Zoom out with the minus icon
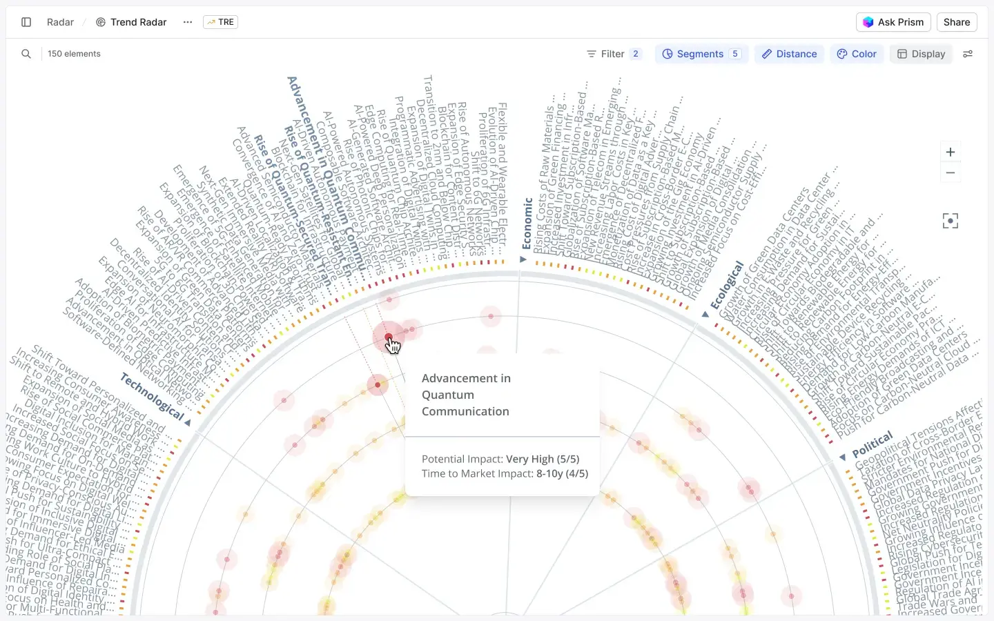994x621 pixels. click(951, 172)
